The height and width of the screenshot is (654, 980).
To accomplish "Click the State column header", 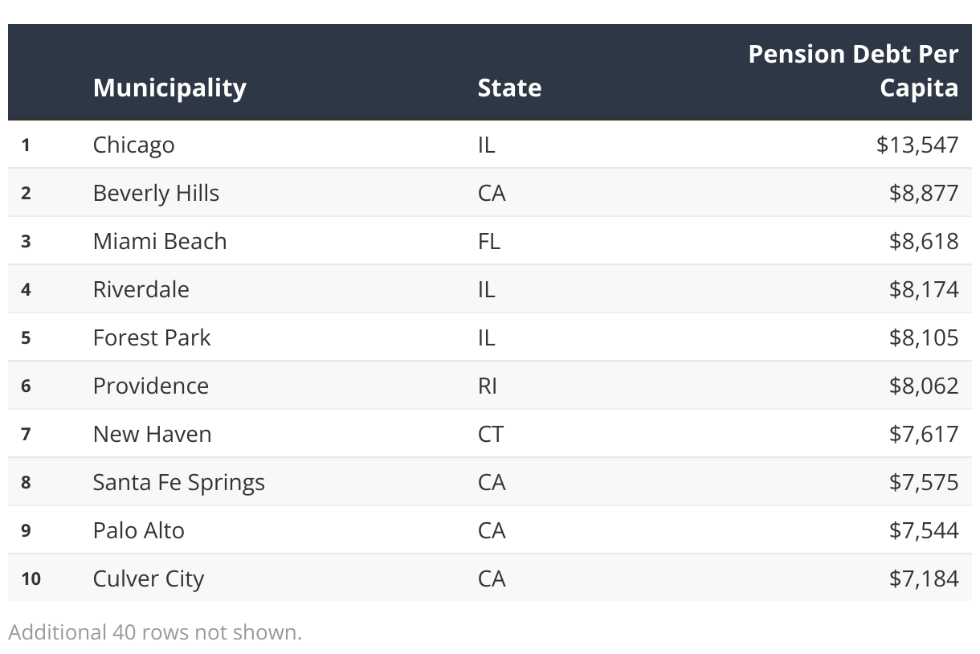I will click(509, 88).
